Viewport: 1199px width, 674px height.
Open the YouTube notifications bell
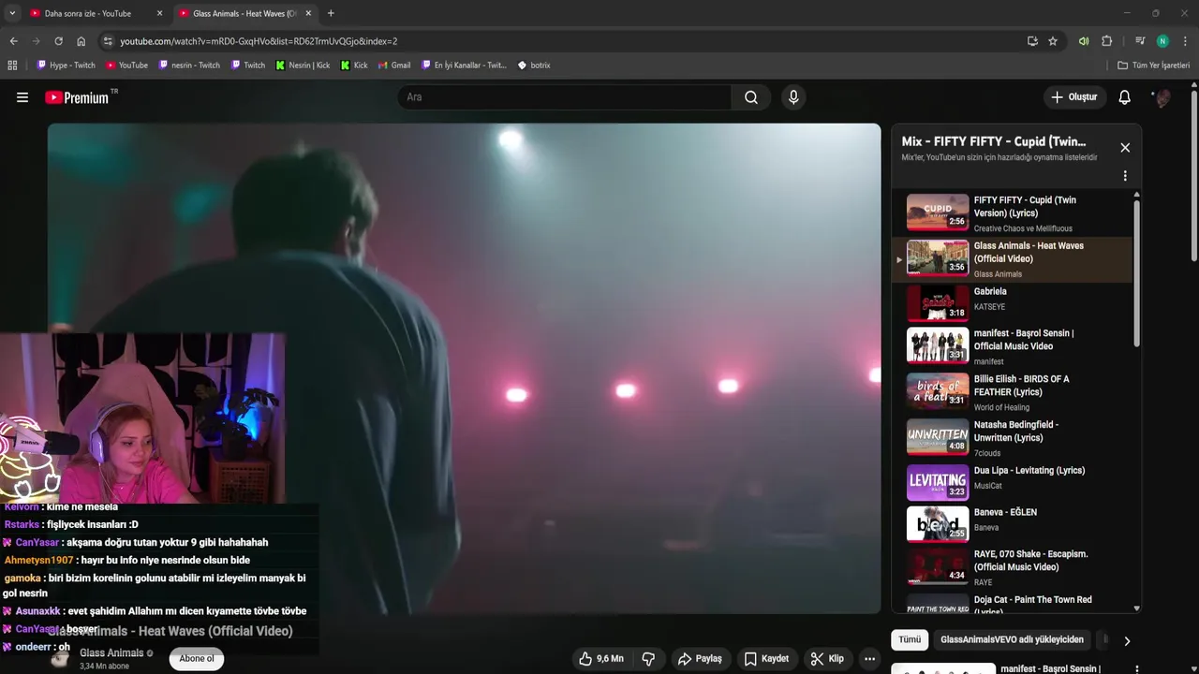[x=1124, y=97]
